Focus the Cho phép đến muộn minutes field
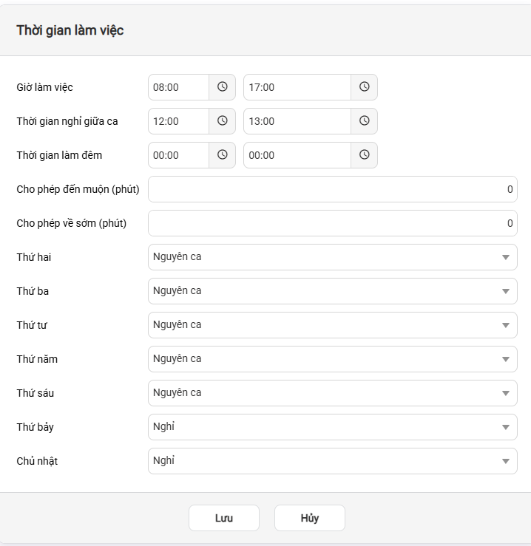This screenshot has height=546, width=531. coord(332,189)
